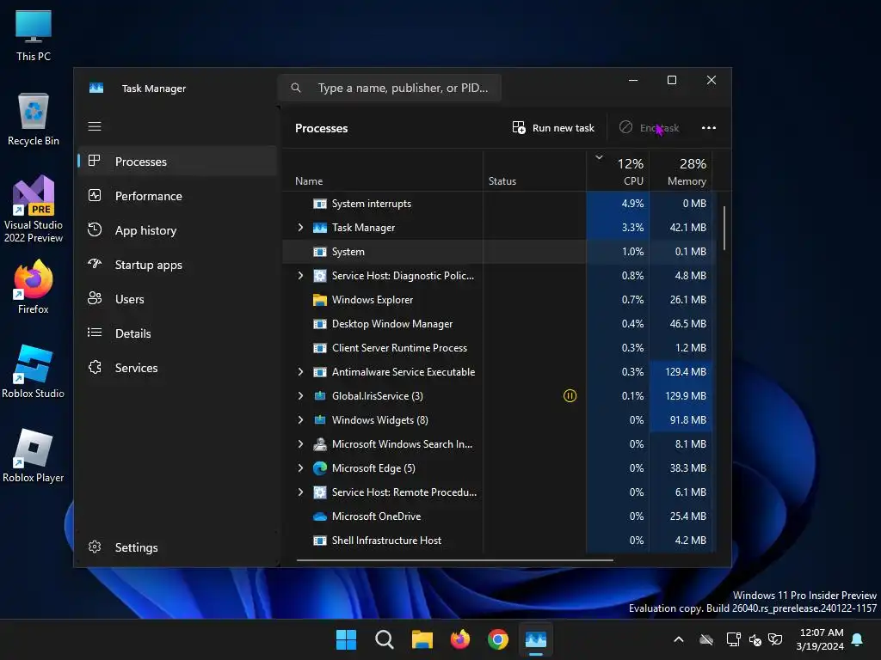The height and width of the screenshot is (660, 881).
Task: Open the Performance graph icon
Action: click(x=95, y=195)
